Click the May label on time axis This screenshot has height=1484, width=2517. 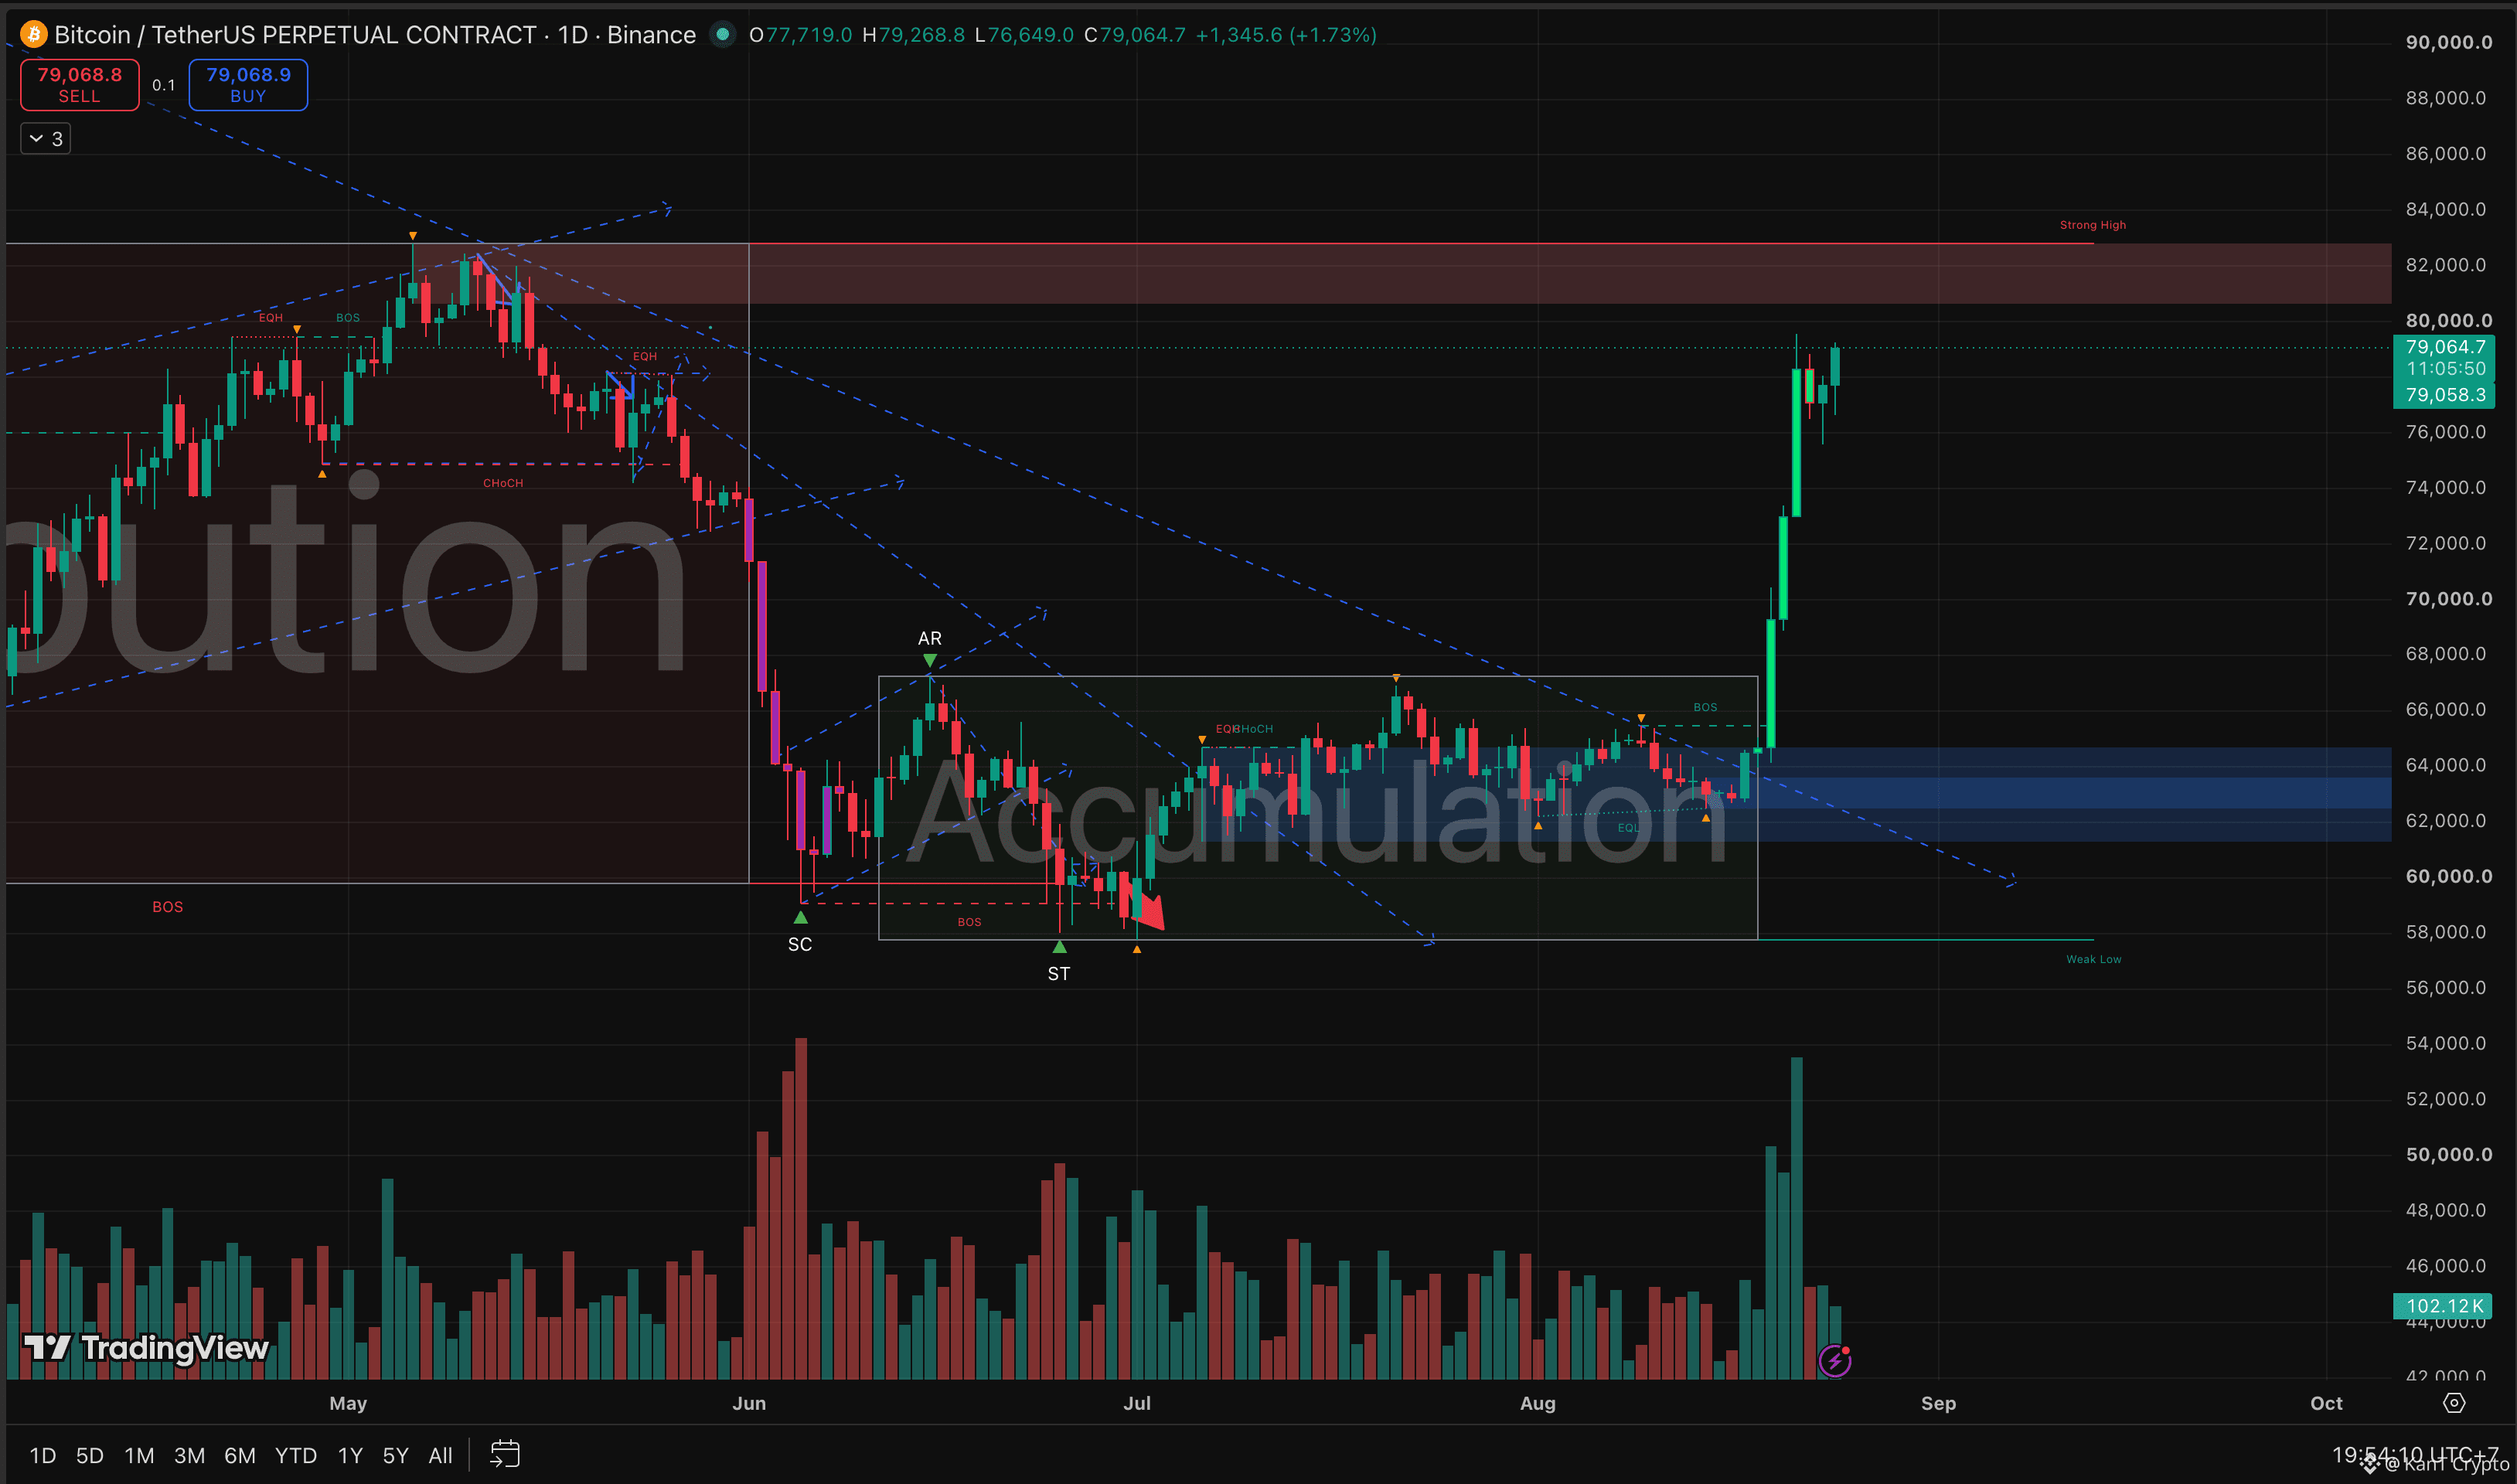(x=348, y=1403)
